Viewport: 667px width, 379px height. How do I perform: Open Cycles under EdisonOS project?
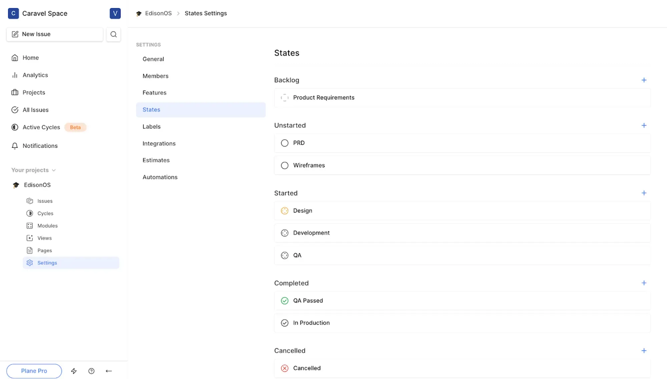[x=45, y=214]
